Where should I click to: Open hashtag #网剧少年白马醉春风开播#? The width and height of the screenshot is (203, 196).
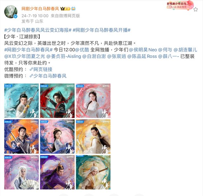pyautogui.click(x=101, y=30)
